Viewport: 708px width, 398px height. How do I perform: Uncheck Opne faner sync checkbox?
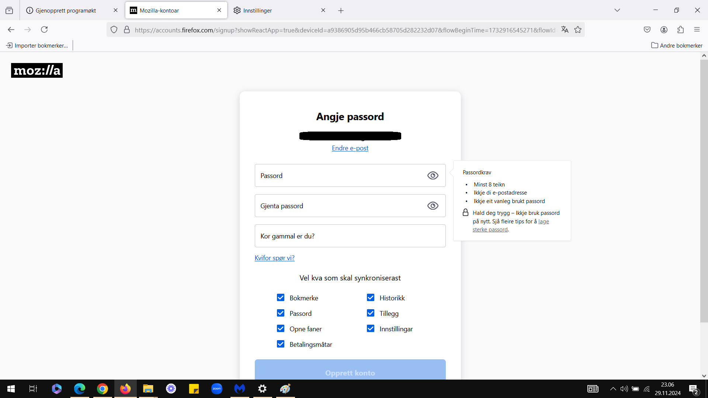pyautogui.click(x=281, y=328)
